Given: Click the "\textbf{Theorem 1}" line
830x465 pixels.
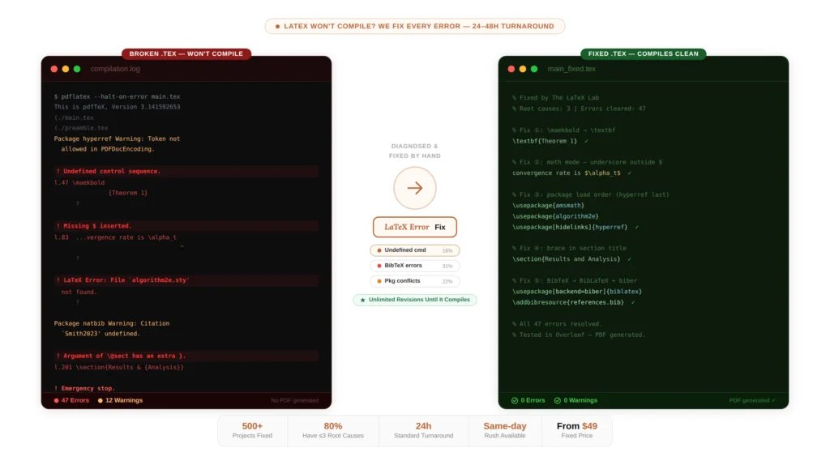Looking at the screenshot, I should [x=545, y=141].
